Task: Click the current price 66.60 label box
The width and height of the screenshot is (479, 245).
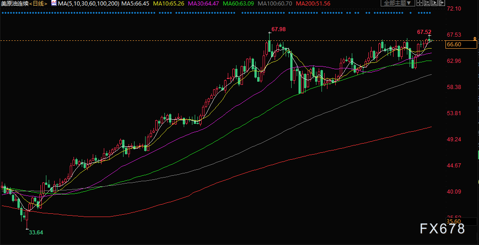Action: (454, 45)
